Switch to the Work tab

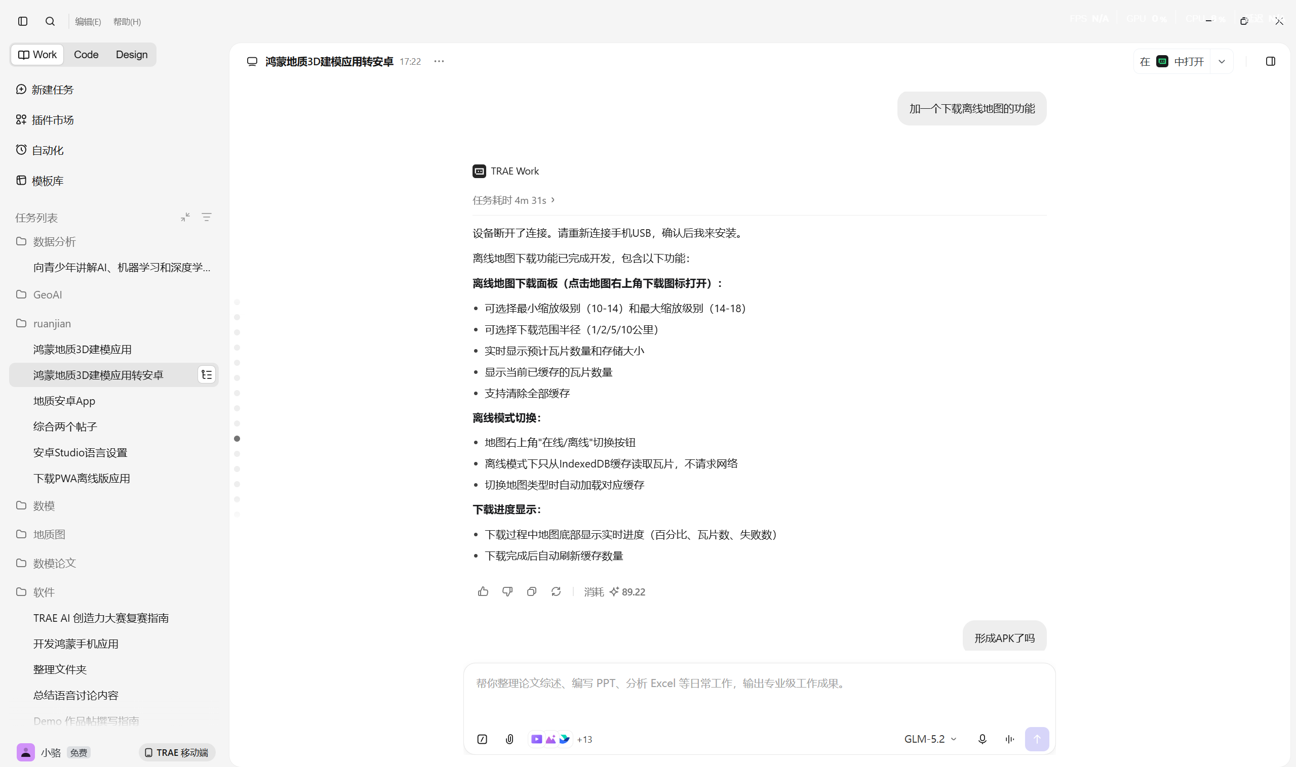(x=37, y=55)
